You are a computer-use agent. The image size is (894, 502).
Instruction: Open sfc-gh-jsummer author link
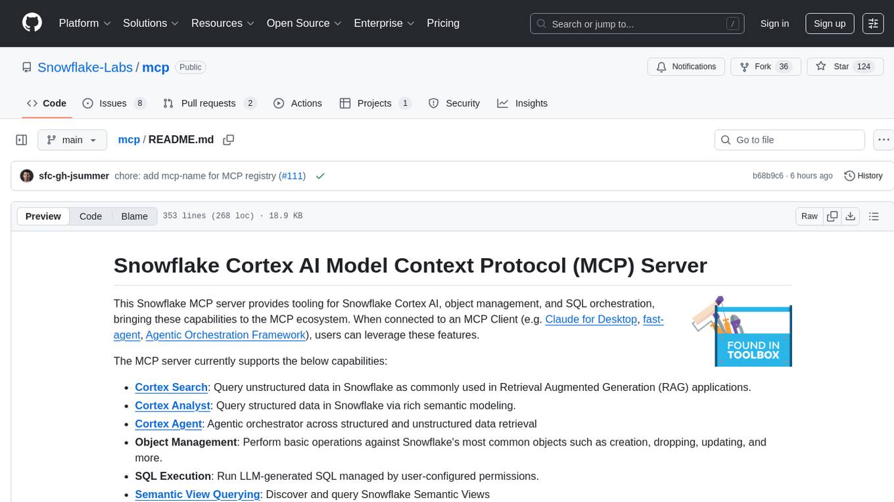(x=74, y=176)
